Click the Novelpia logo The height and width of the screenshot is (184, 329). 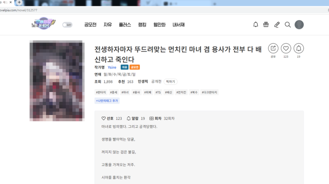(x=43, y=23)
